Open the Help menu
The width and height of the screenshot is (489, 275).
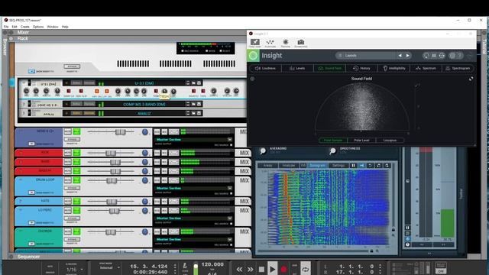[65, 27]
